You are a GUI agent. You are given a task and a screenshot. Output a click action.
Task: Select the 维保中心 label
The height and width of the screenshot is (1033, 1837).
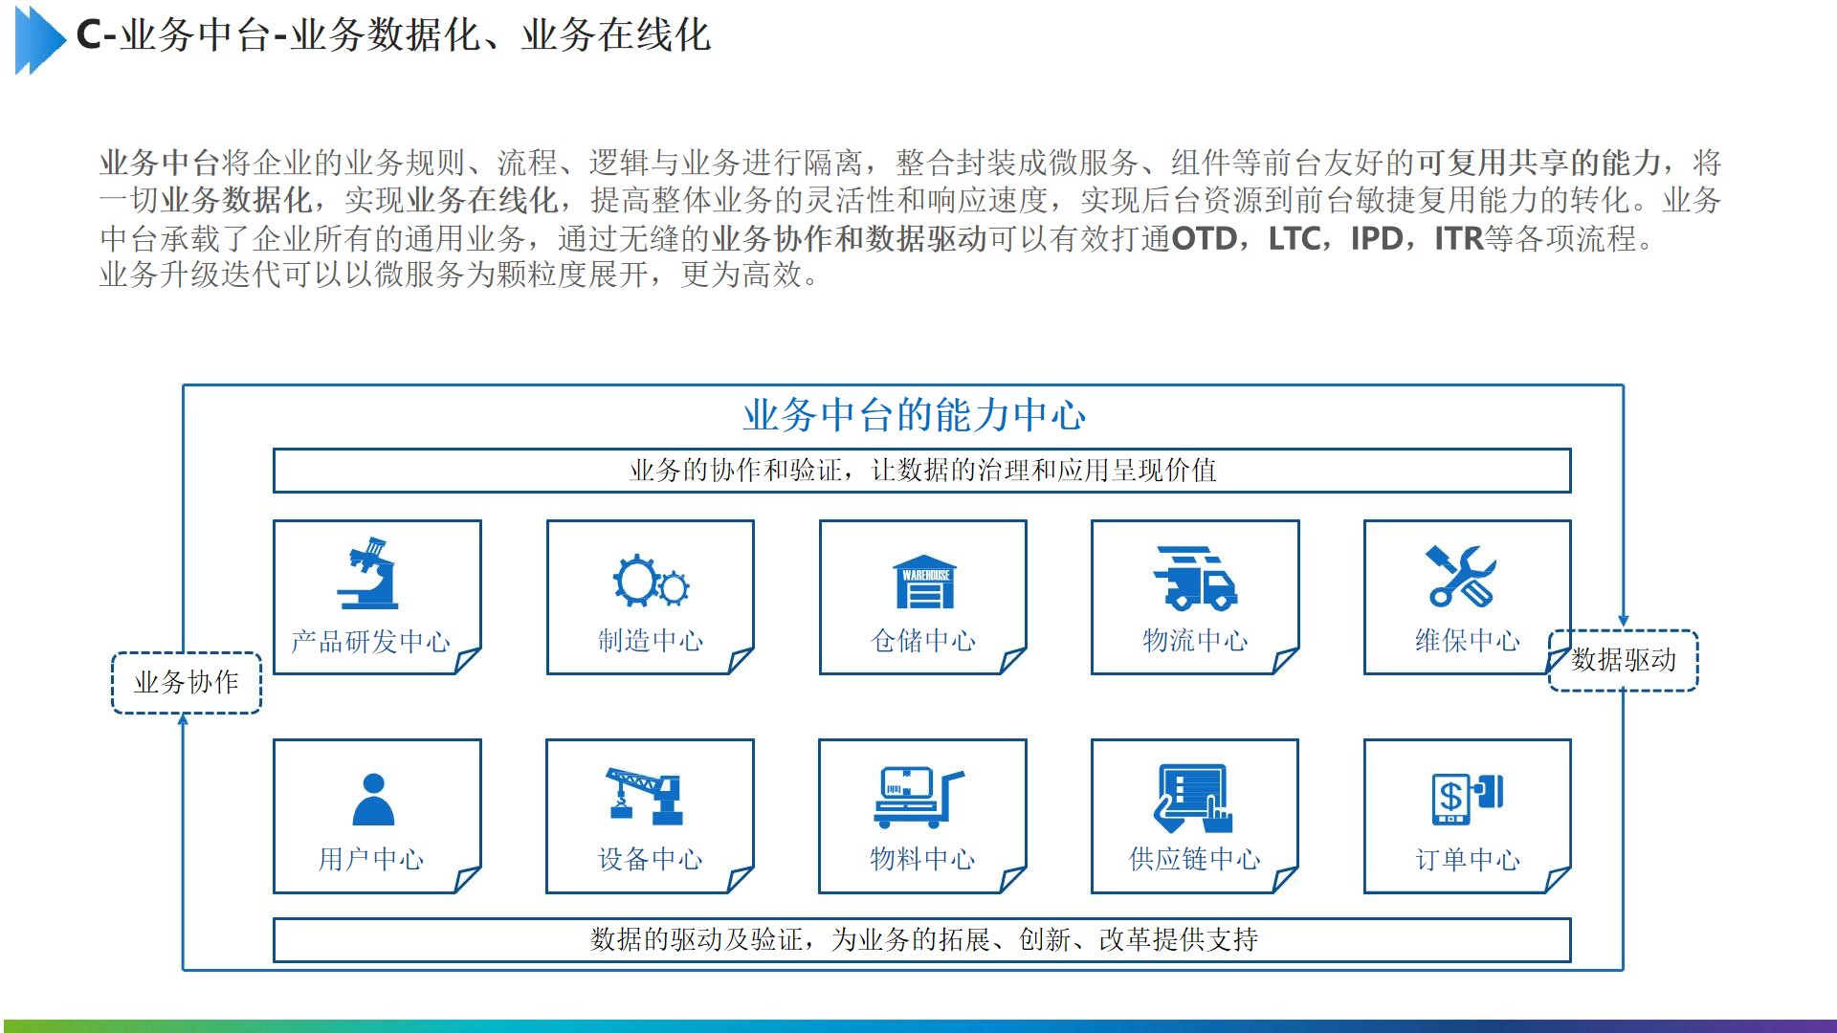point(1468,641)
